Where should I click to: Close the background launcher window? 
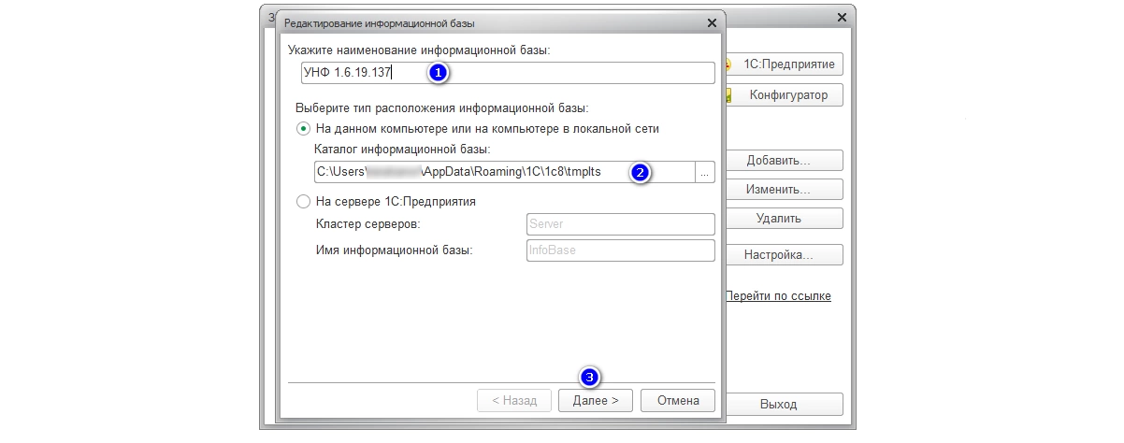tap(843, 18)
